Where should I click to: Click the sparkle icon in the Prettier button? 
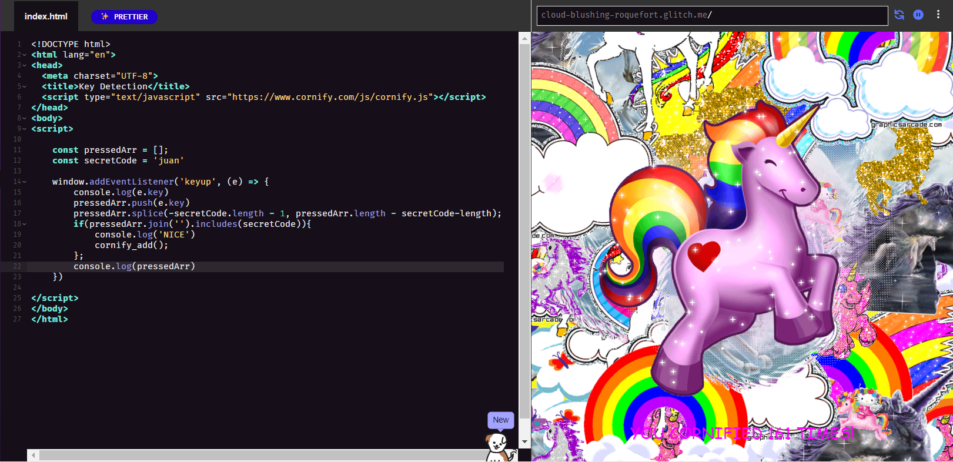[x=105, y=16]
